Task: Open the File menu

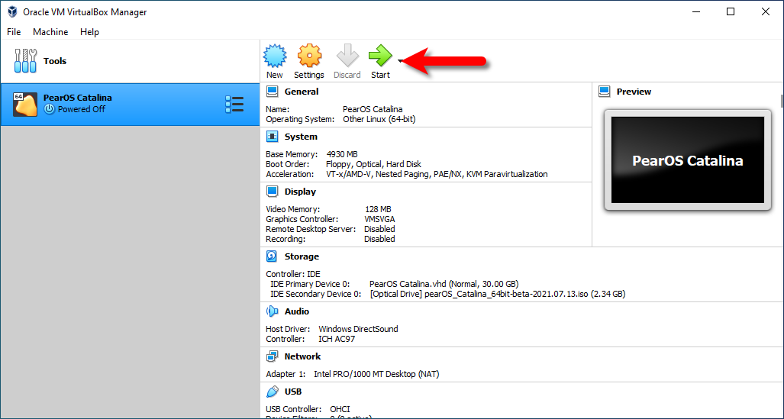Action: coord(14,31)
